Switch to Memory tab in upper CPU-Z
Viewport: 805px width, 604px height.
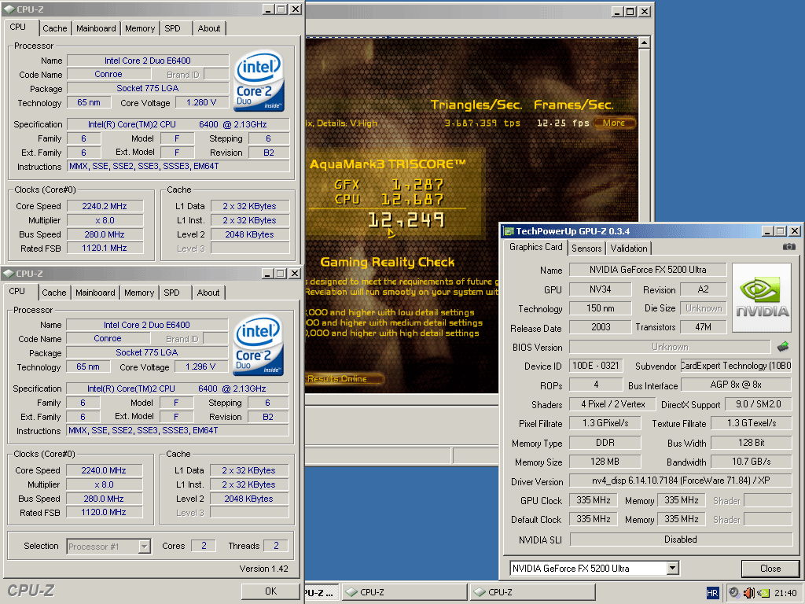tap(140, 28)
